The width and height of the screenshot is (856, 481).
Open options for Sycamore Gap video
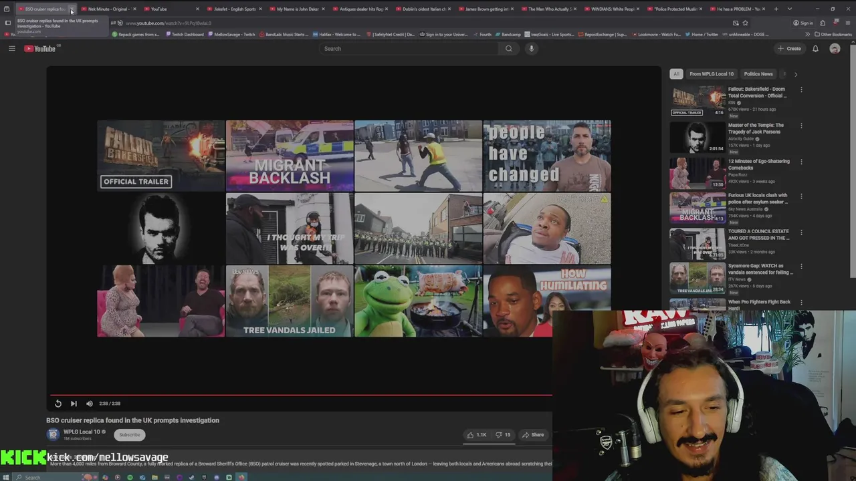coord(801,266)
